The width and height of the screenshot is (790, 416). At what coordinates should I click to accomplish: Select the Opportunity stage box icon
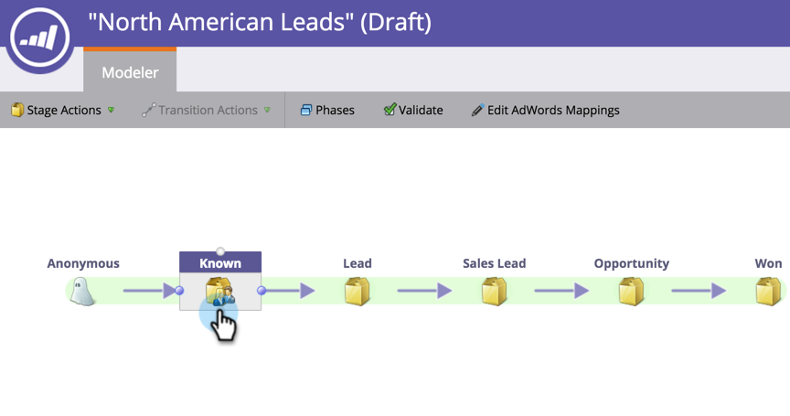coord(631,291)
